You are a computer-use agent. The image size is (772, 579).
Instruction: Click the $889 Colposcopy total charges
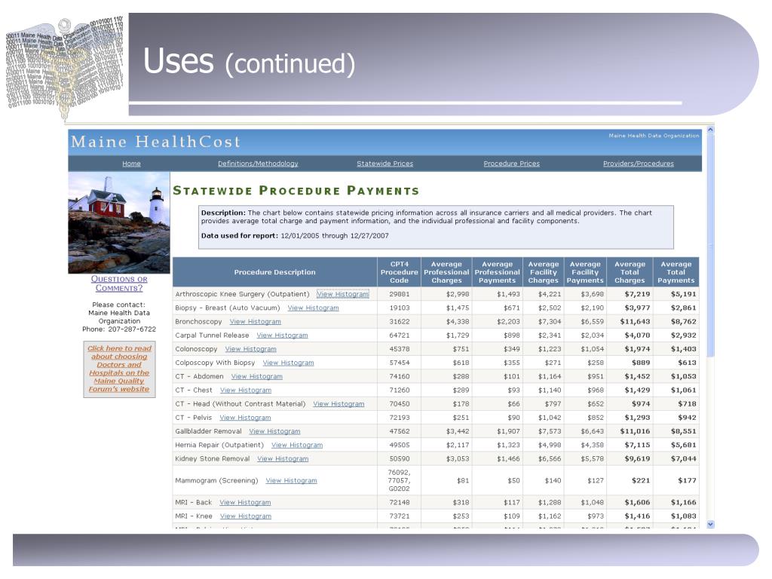(x=641, y=363)
